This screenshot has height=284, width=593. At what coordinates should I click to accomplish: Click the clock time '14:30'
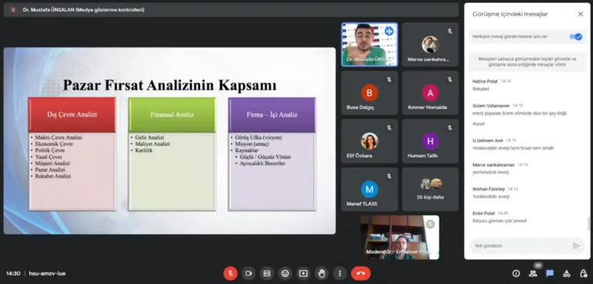click(x=13, y=273)
